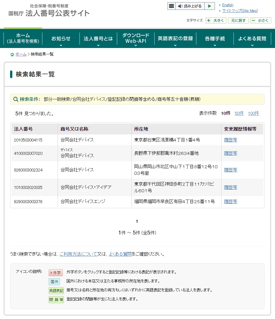Viewport: 275px width, 319px height.
Task: Open the English version link
Action: 227,5
